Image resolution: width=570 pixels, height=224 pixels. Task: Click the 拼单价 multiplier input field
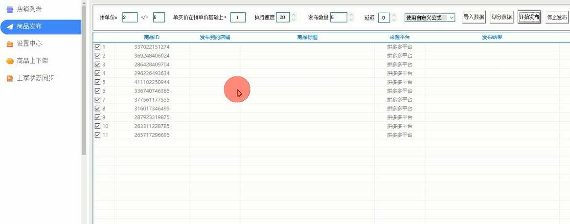[130, 18]
